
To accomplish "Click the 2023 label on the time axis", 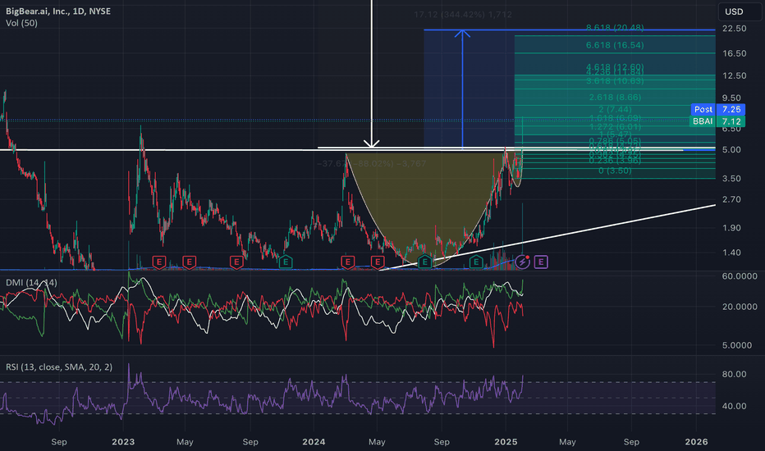I will [x=123, y=442].
